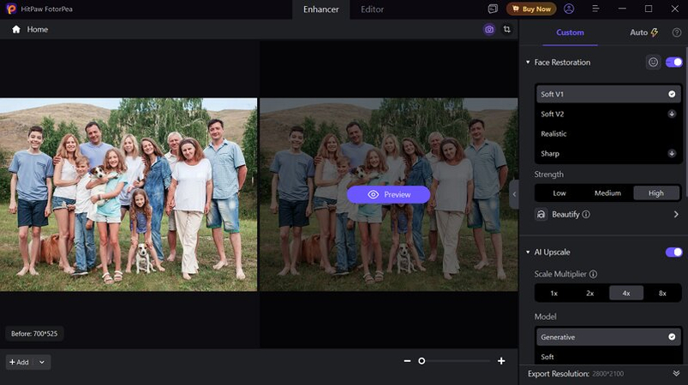
Task: Click the purple camera snapshot icon
Action: [489, 29]
